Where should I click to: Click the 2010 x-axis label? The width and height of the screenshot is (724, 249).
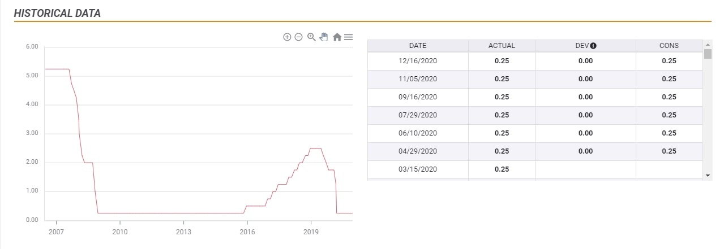tap(119, 231)
